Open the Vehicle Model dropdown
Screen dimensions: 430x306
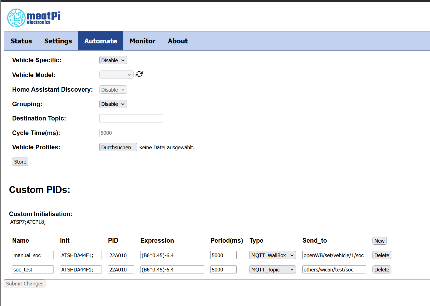pyautogui.click(x=116, y=75)
